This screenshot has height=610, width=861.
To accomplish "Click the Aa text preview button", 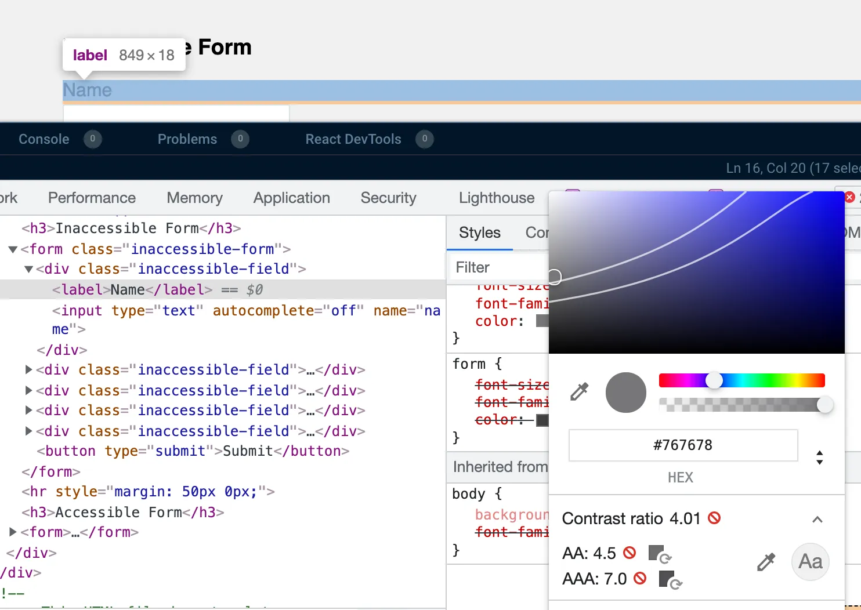I will (810, 562).
